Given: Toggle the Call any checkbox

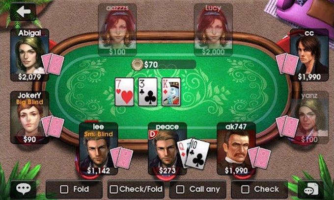Looking at the screenshot, I should click(180, 189).
